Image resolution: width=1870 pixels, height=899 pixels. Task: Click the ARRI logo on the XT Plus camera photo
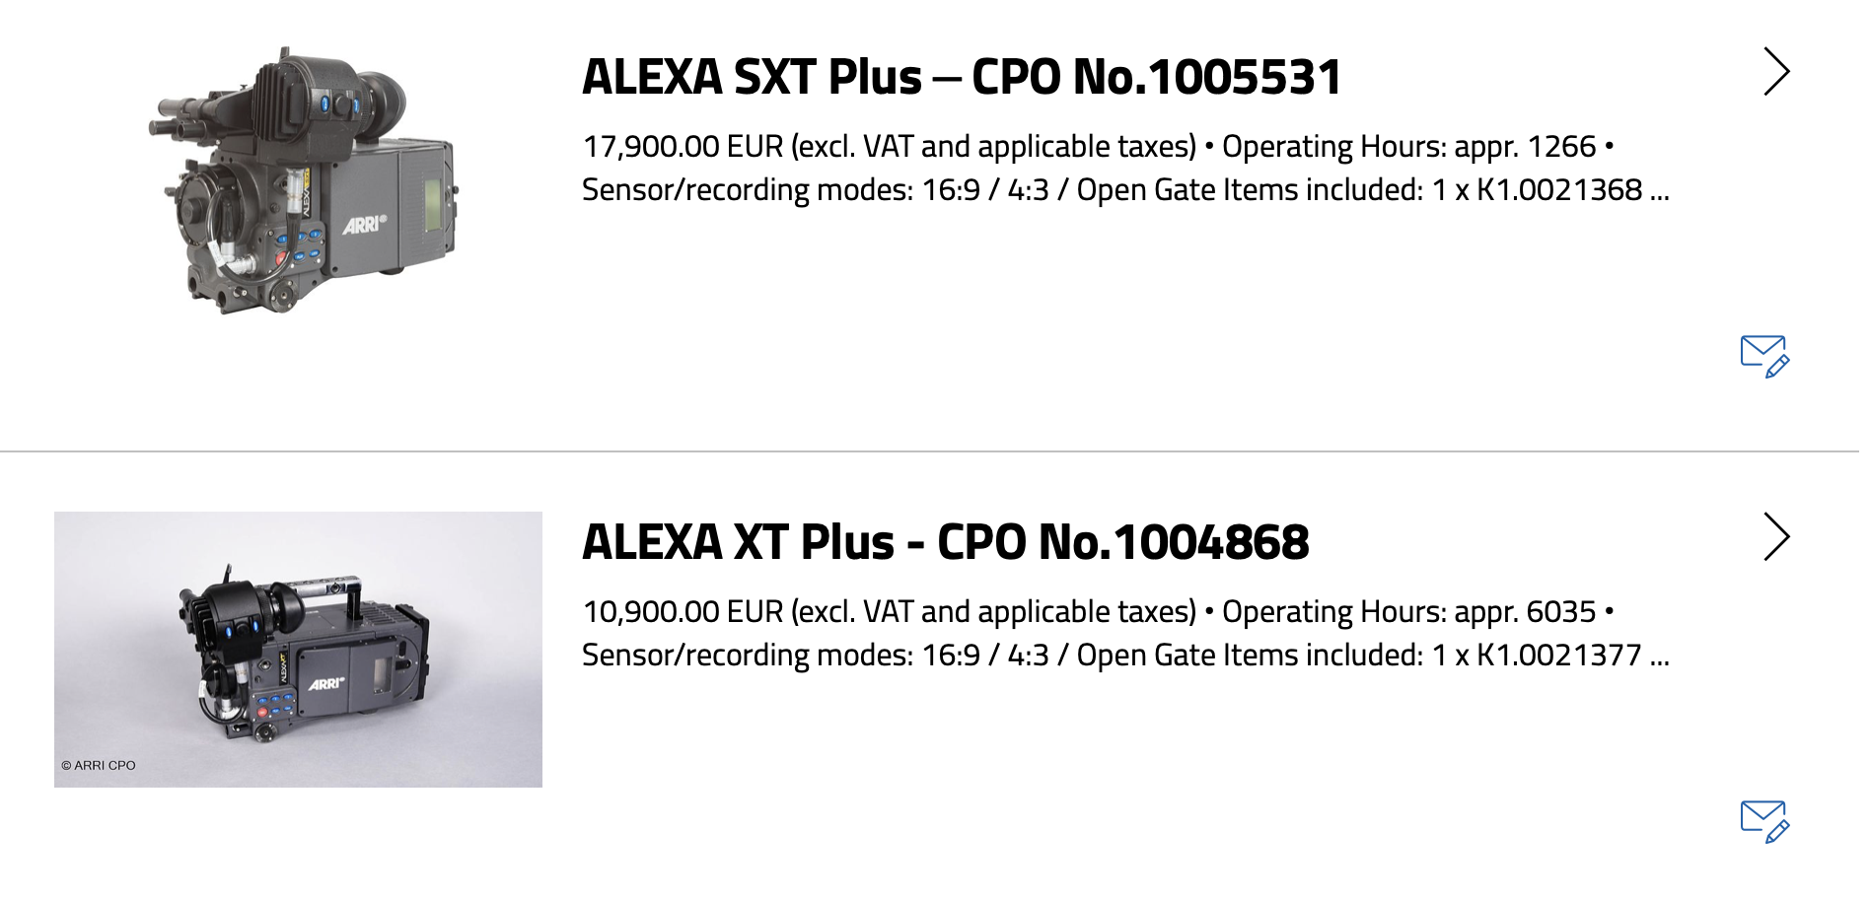[x=325, y=684]
